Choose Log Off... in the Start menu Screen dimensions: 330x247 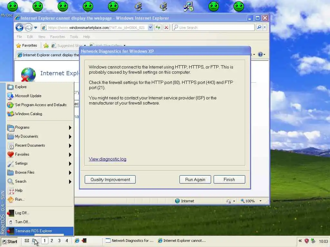(x=40, y=213)
